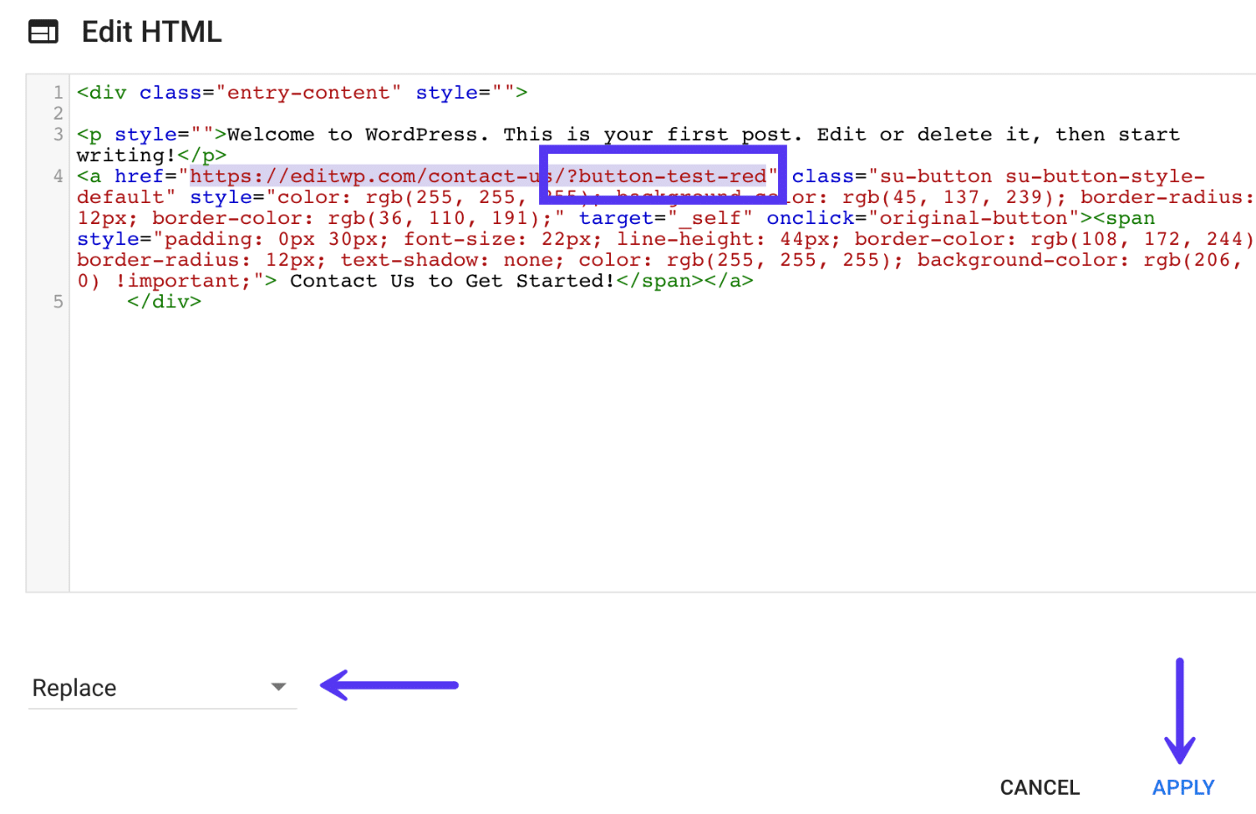Expand the dropdown chevron next to Replace
This screenshot has width=1256, height=814.
(x=278, y=688)
